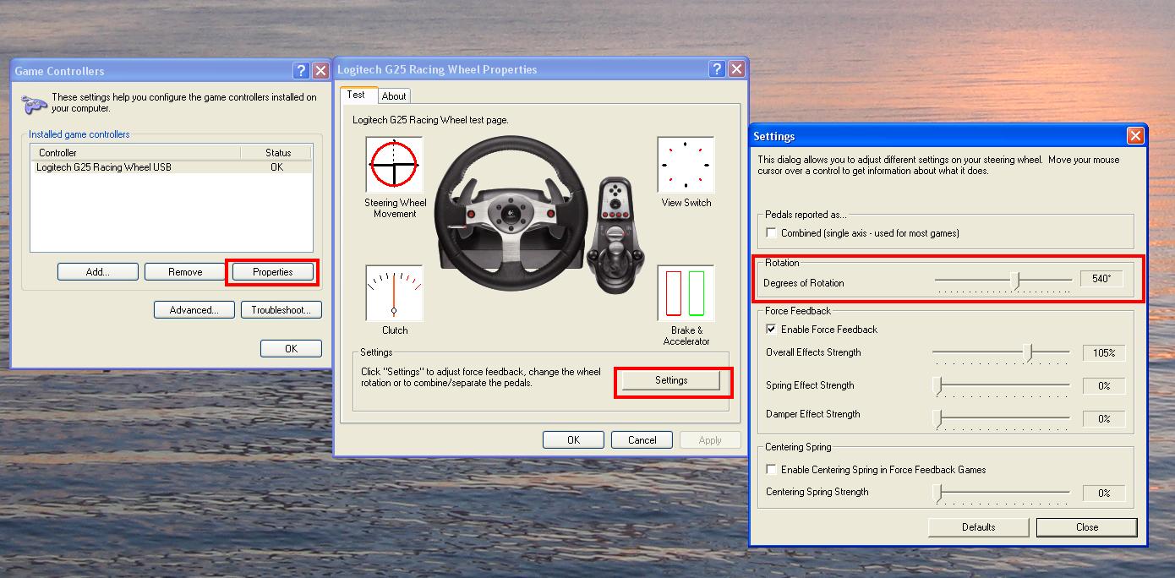Click the Degrees of Rotation slider
The height and width of the screenshot is (578, 1175).
click(1003, 281)
